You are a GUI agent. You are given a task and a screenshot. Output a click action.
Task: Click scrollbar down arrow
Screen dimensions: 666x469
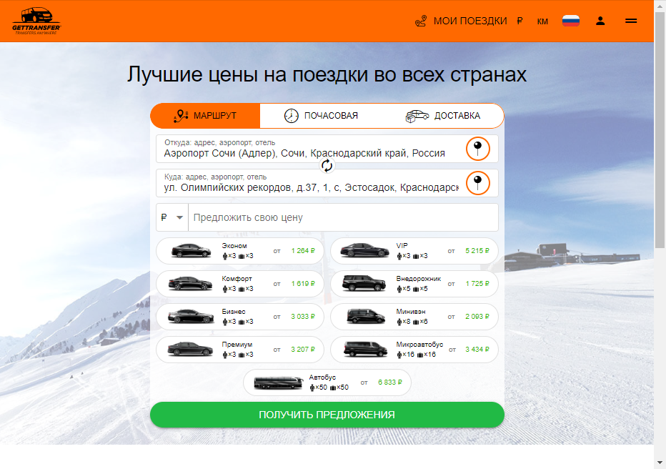tap(660, 463)
